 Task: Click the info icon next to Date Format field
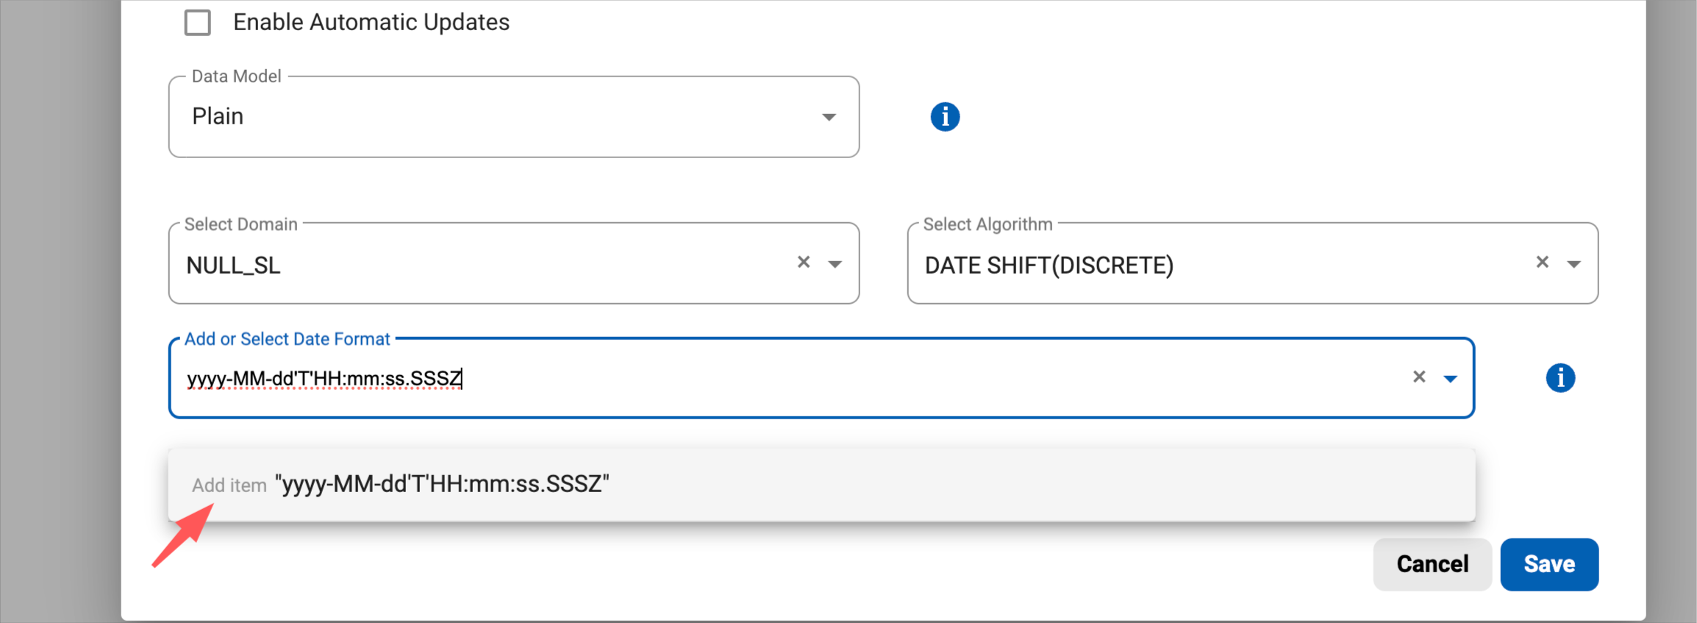pyautogui.click(x=1561, y=378)
